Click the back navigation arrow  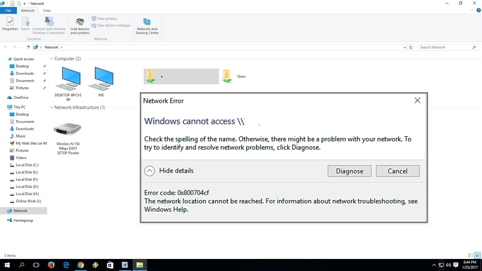6,47
